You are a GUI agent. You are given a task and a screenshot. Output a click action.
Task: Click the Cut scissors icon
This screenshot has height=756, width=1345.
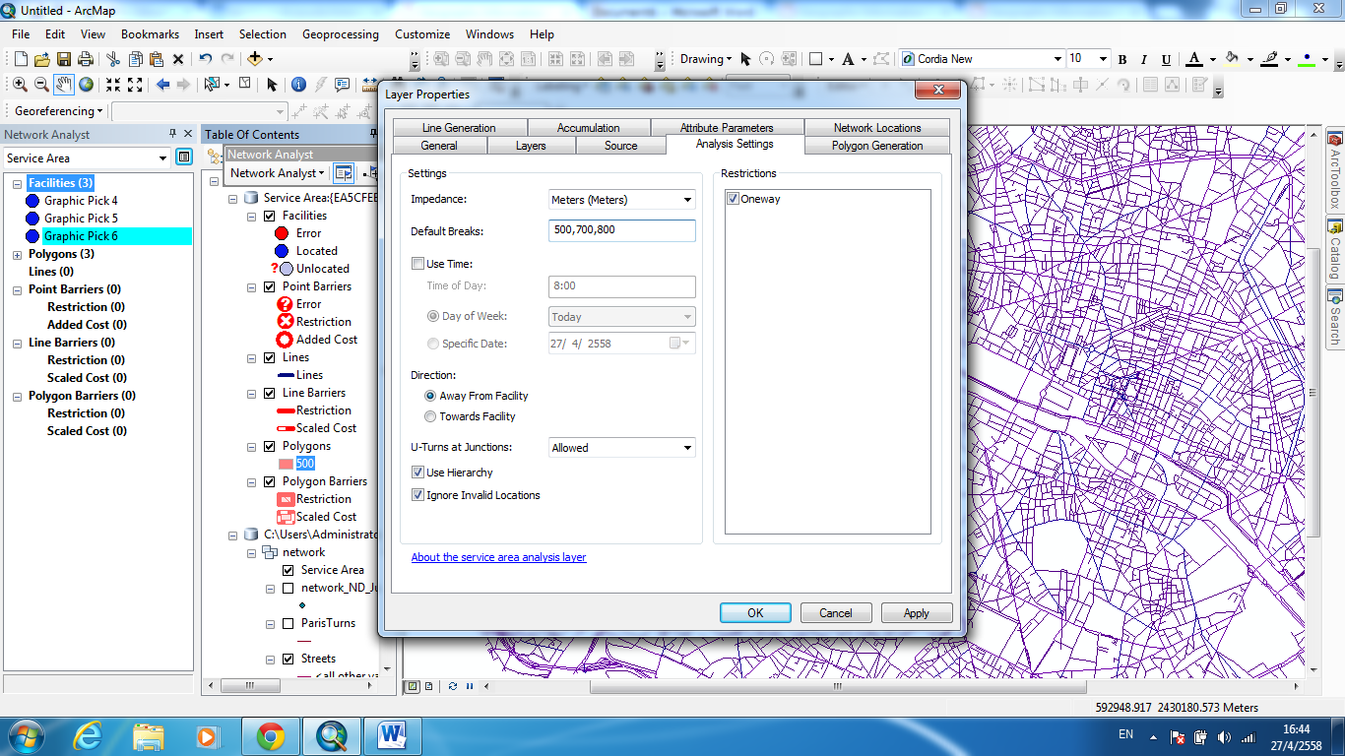pos(113,59)
